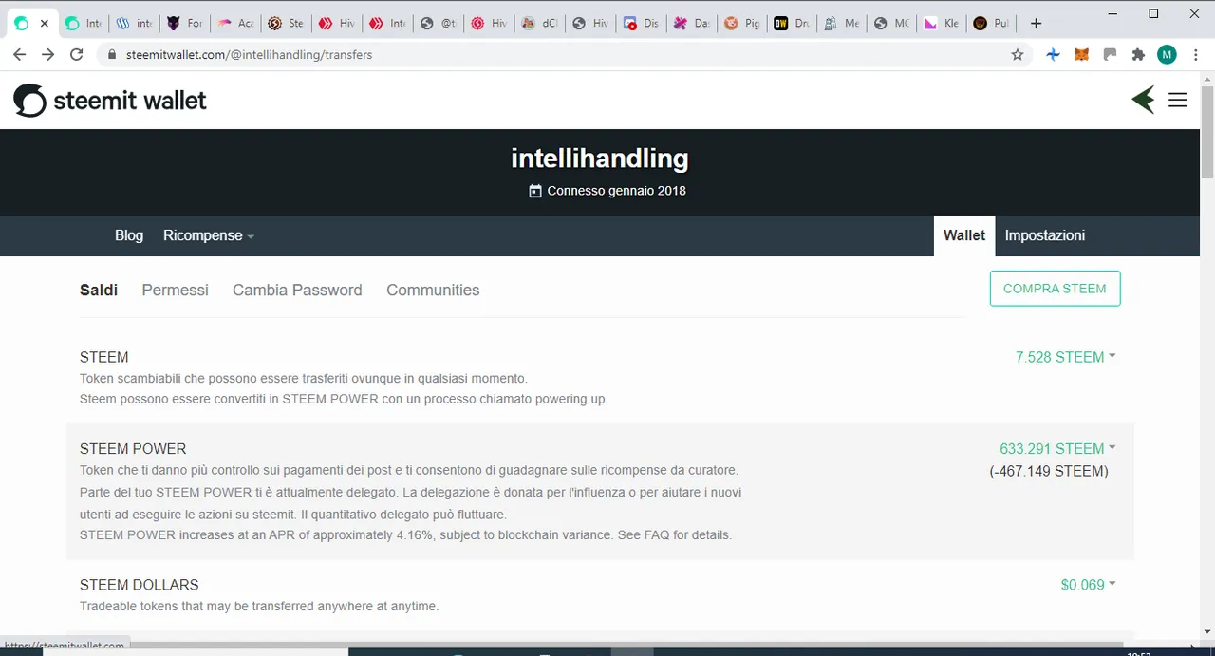Click the browser forward arrow

(48, 55)
